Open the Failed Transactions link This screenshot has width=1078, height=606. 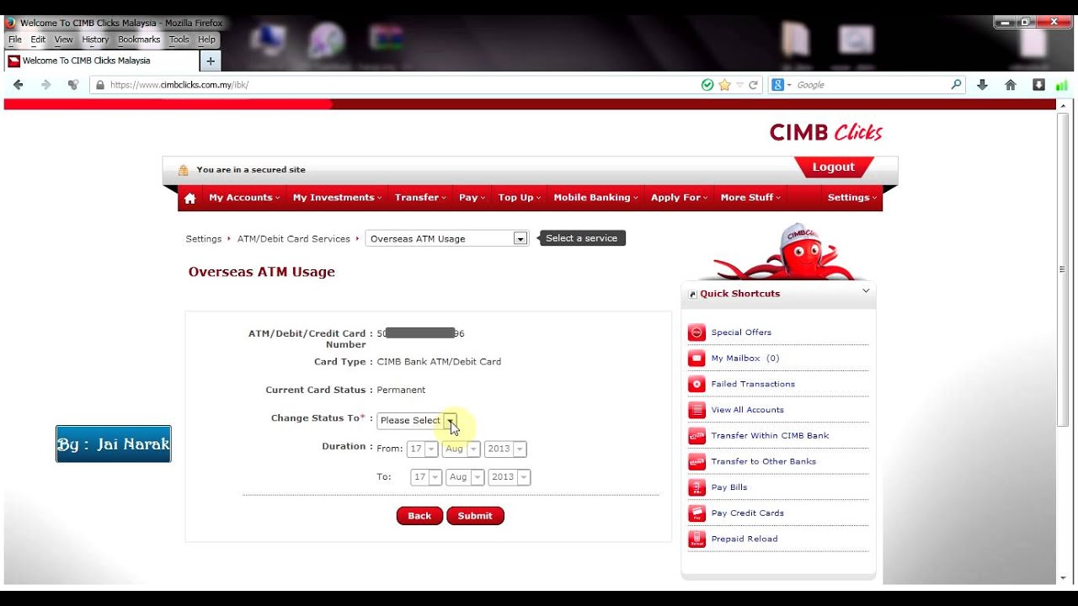pos(753,384)
